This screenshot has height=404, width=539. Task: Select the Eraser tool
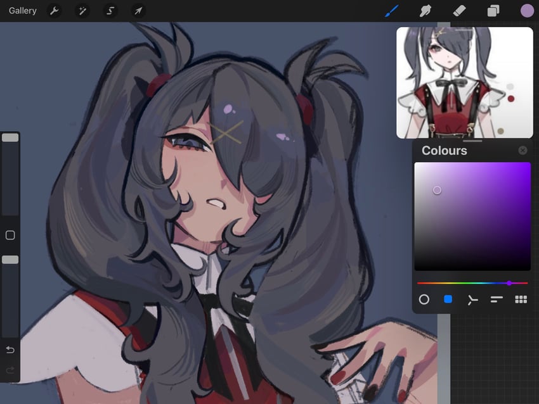[x=459, y=11]
